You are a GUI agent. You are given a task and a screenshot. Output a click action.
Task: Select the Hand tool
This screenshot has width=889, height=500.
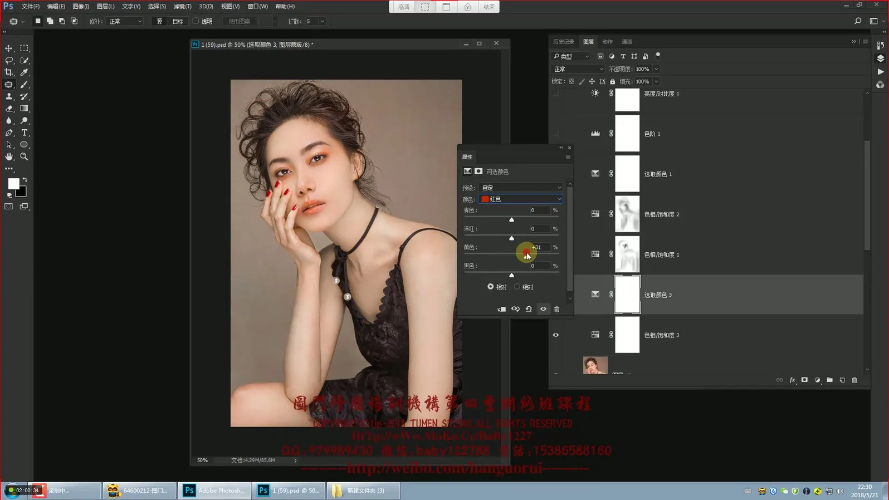9,157
